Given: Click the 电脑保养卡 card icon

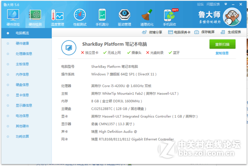Looking at the screenshot, I should [x=170, y=32].
